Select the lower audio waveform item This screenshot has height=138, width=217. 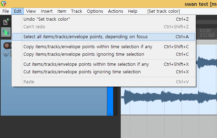[169, 100]
